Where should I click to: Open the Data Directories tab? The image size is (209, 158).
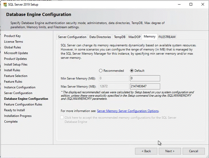[x=100, y=37]
